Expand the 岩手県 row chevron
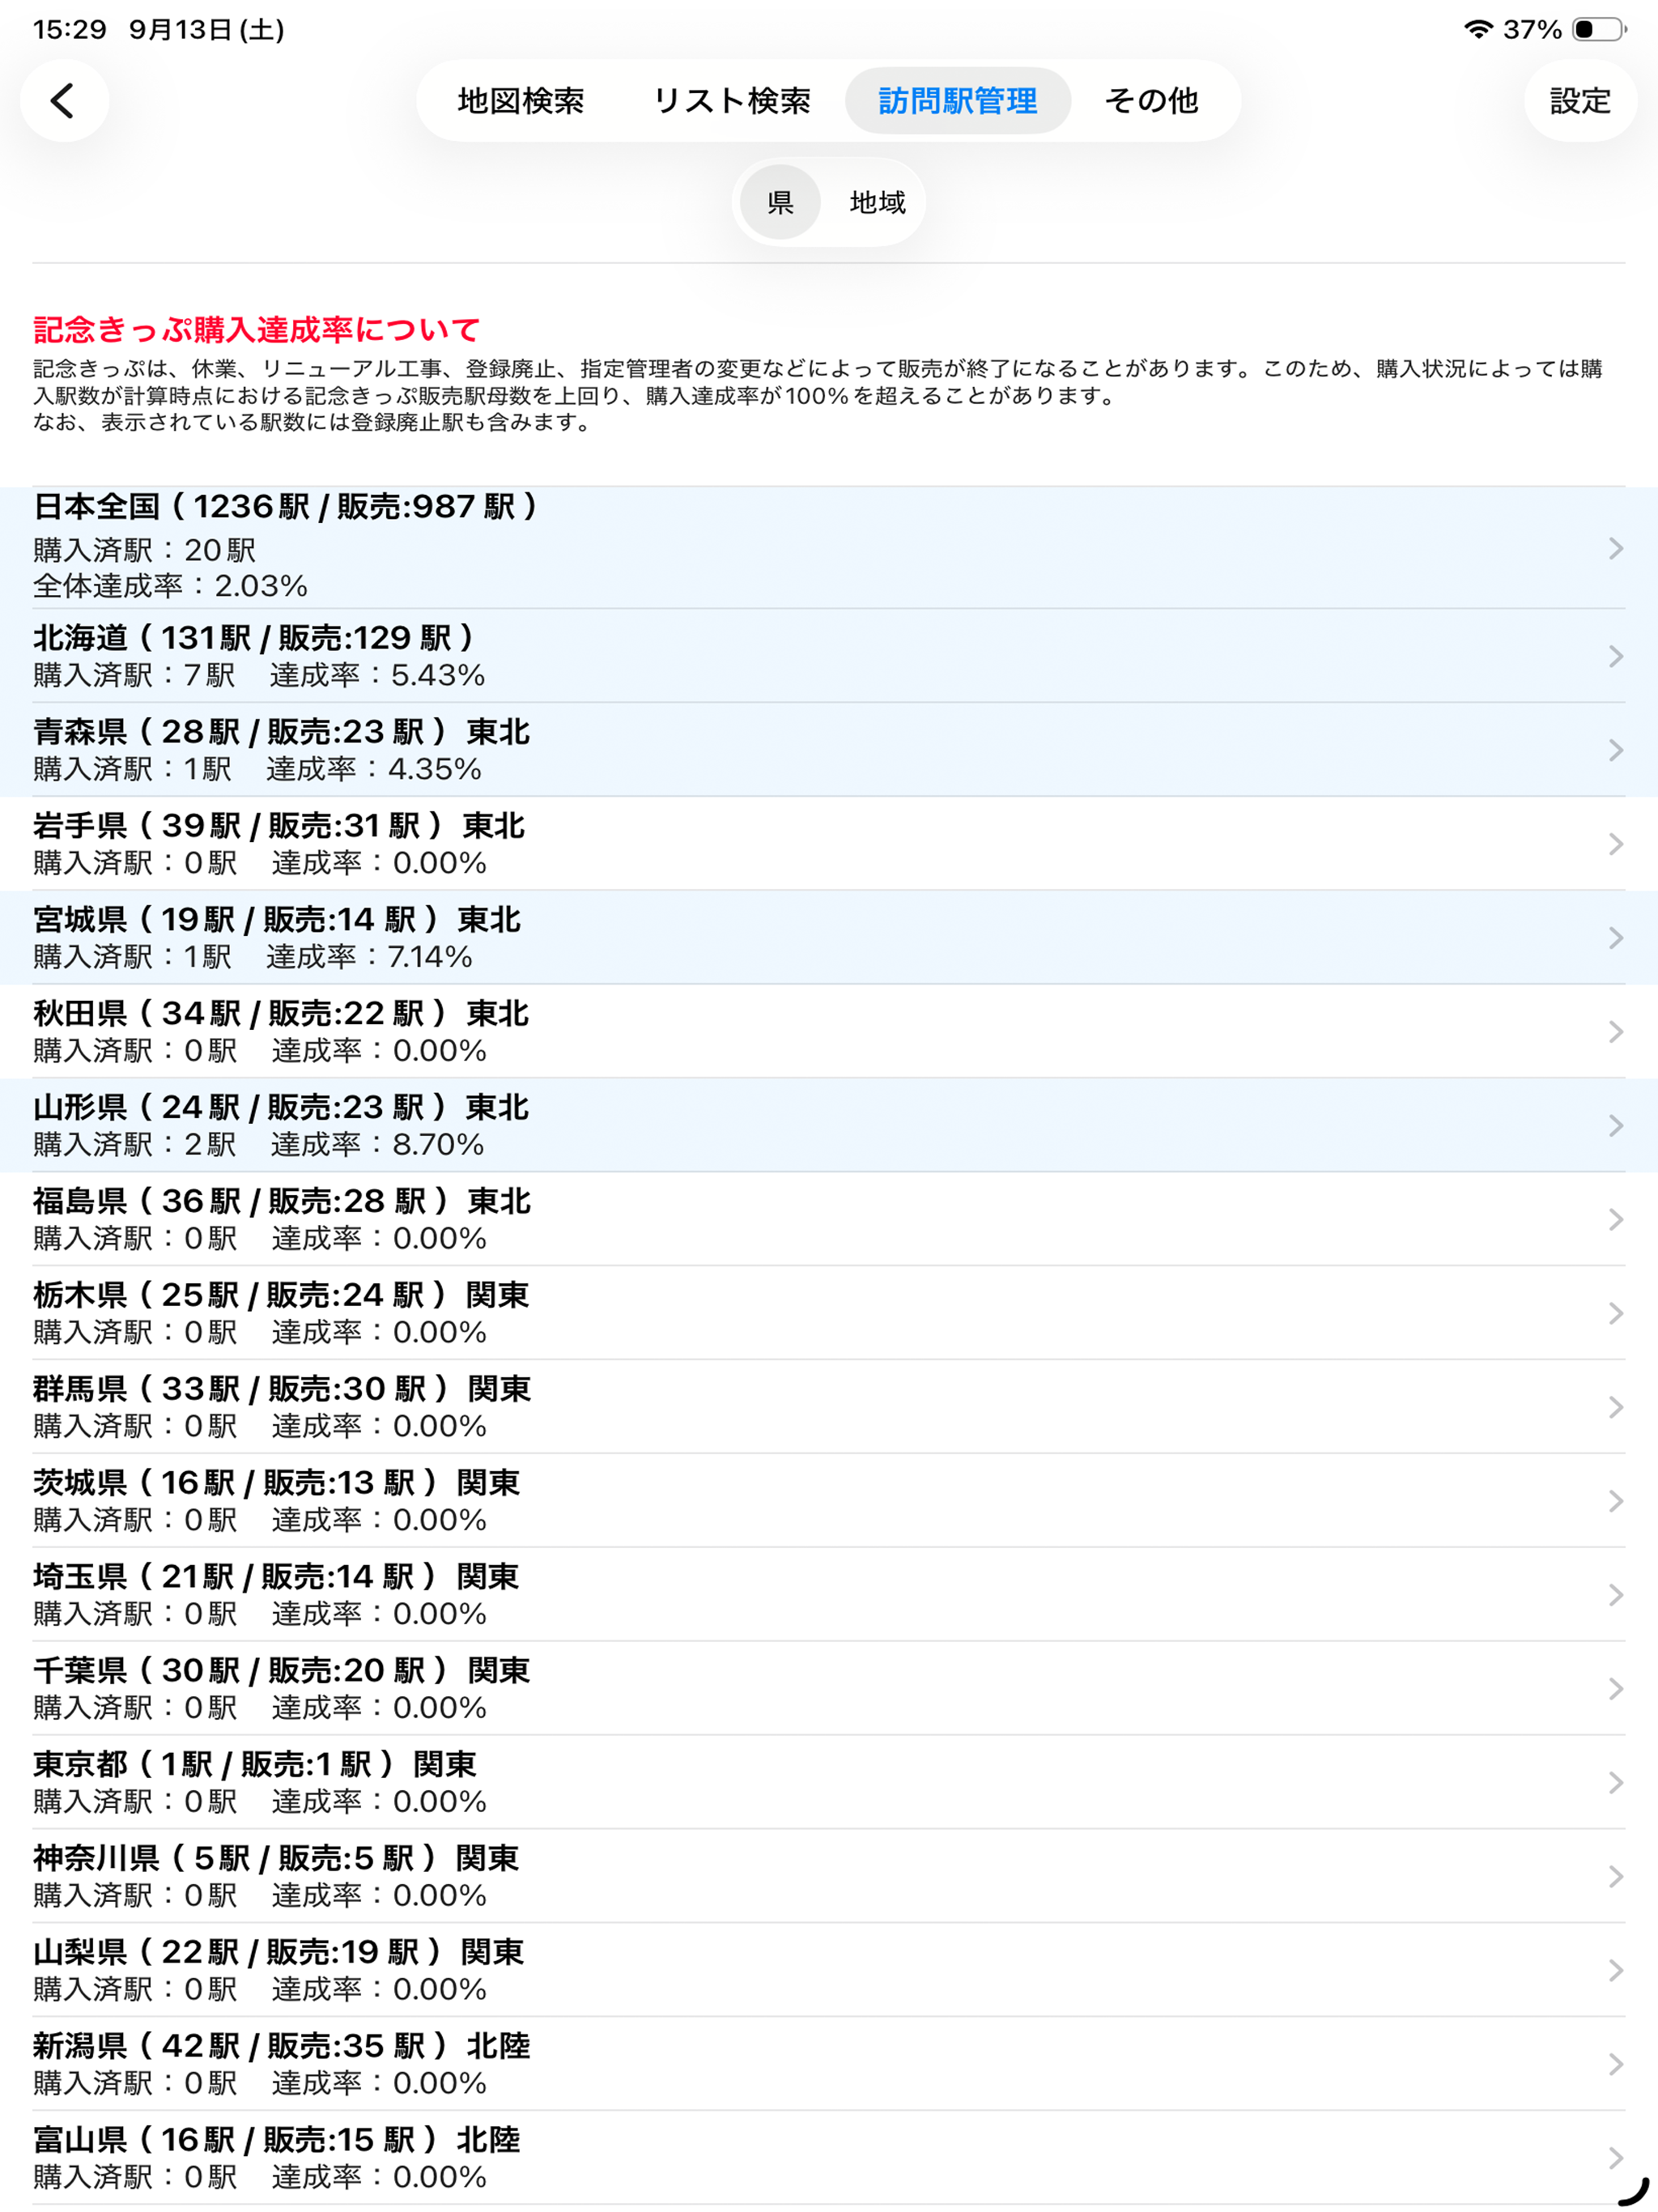Screen dimensions: 1658x2212 pos(1615,844)
